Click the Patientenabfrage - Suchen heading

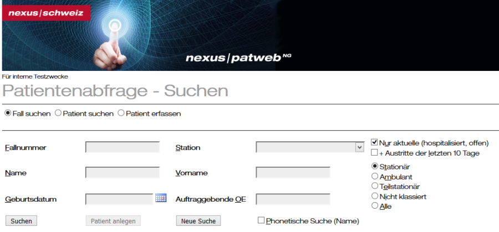click(x=115, y=91)
